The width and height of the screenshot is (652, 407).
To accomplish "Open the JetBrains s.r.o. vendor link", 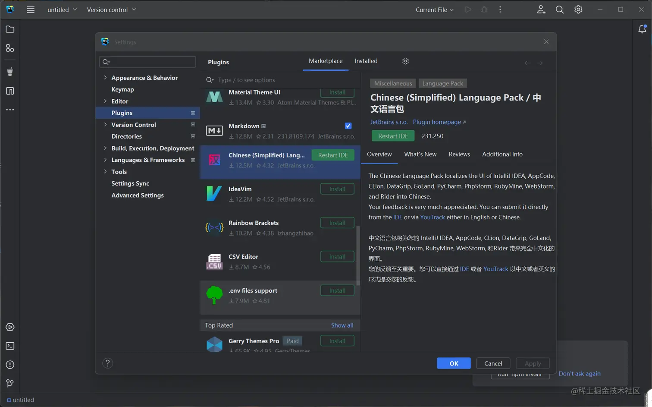I will pyautogui.click(x=389, y=122).
